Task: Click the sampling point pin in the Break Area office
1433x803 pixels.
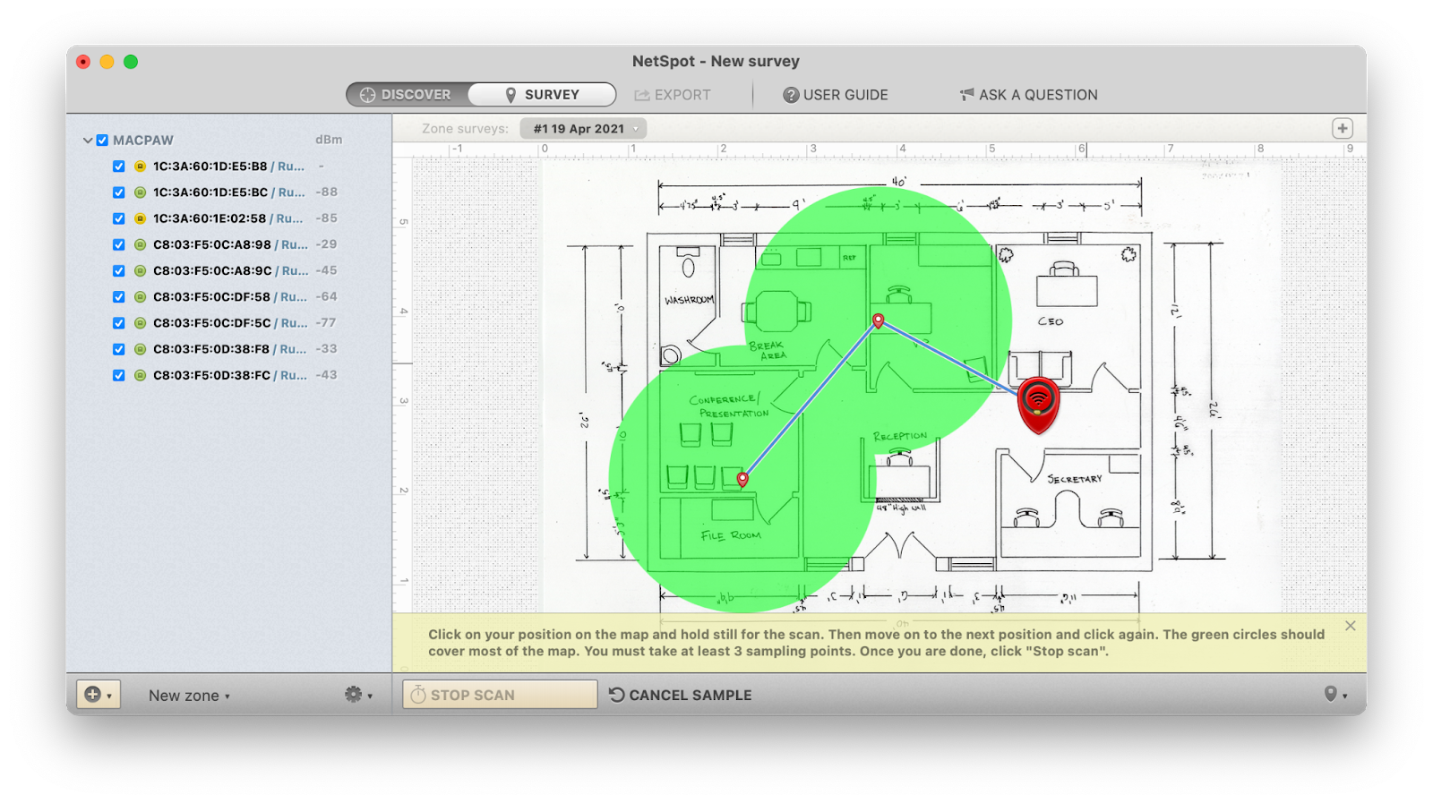Action: pos(879,320)
